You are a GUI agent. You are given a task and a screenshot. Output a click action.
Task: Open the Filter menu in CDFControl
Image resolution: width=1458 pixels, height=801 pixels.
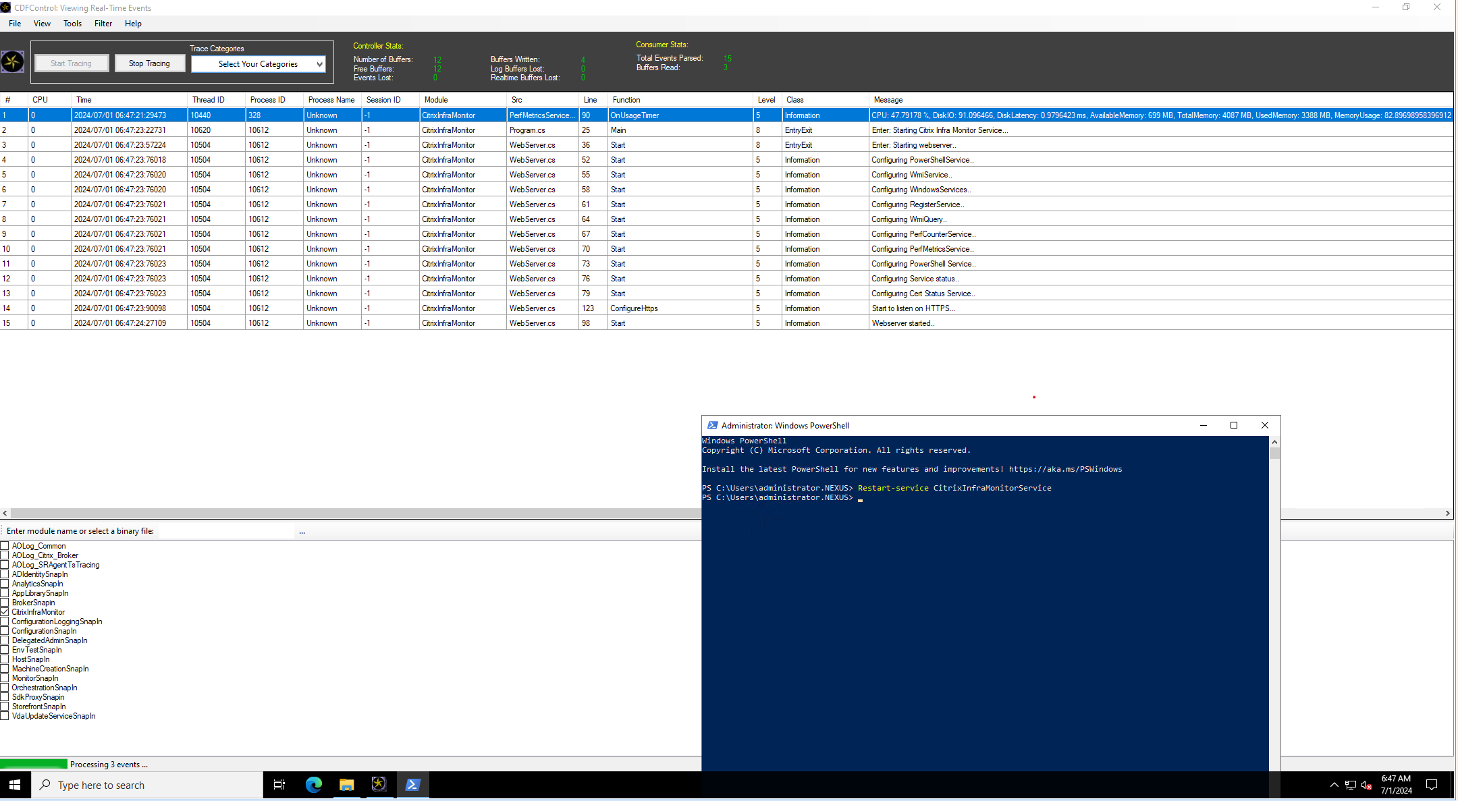point(103,24)
